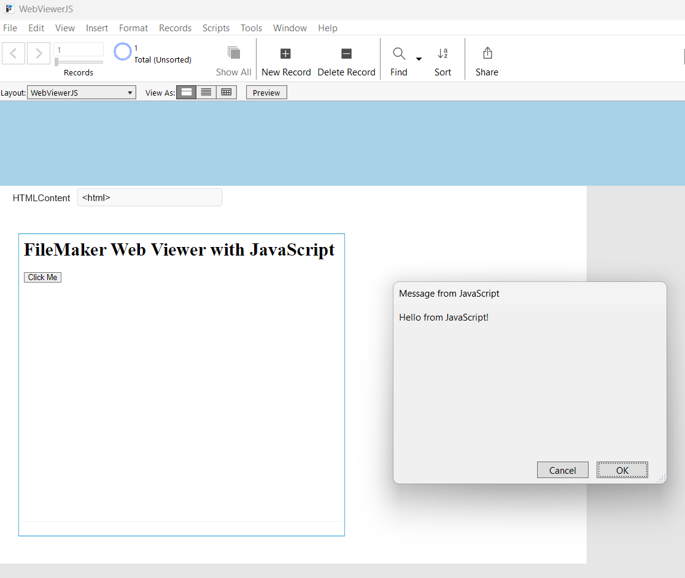Create a New Record
Image resolution: width=685 pixels, height=578 pixels.
[285, 61]
